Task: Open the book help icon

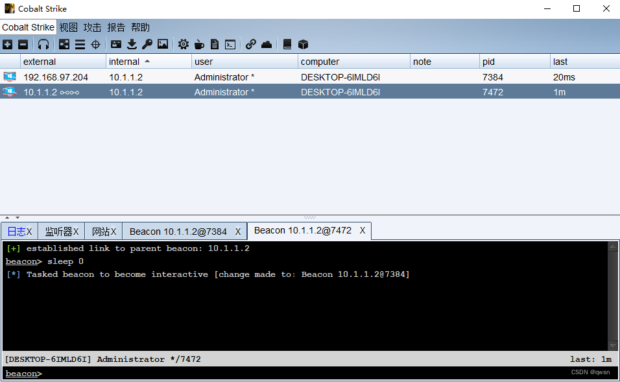Action: [287, 44]
